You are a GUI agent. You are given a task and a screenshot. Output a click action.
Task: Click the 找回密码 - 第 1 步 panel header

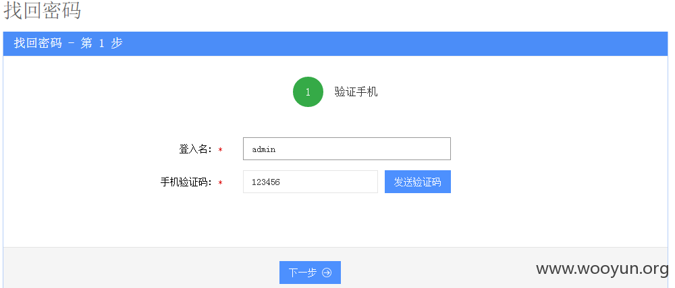tap(335, 43)
